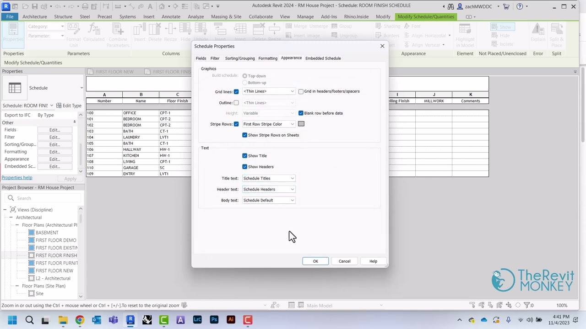Click the Edit Type icon button
The width and height of the screenshot is (586, 329).
pyautogui.click(x=69, y=106)
